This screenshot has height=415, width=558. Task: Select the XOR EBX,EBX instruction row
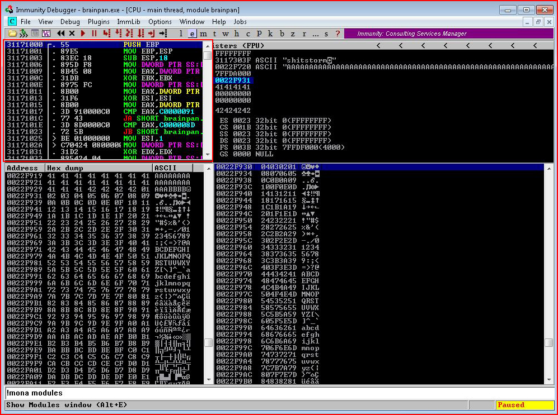(x=104, y=78)
